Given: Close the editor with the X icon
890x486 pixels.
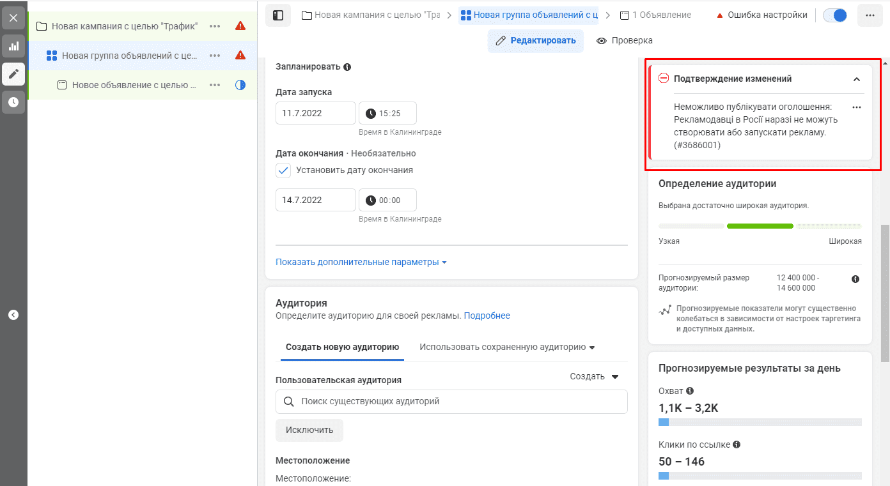Looking at the screenshot, I should [x=13, y=17].
